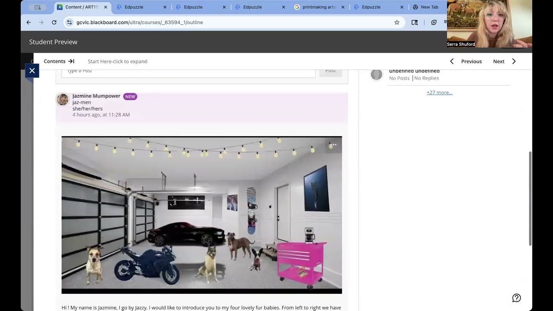This screenshot has height=311, width=553.
Task: Open site information icon in address bar
Action: click(x=69, y=22)
